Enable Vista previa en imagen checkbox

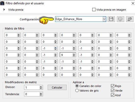94,10
